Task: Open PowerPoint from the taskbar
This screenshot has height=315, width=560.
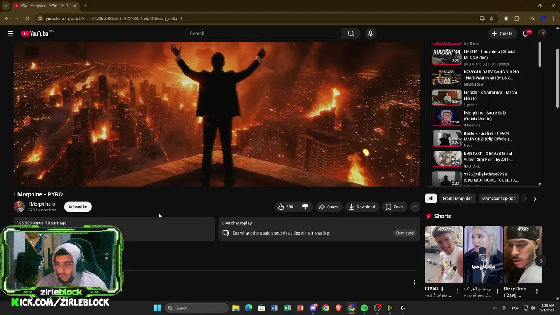Action: [300, 308]
